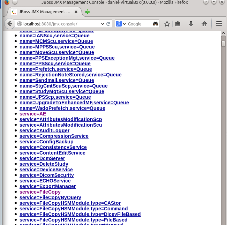Open the service=ConsistencyService link
This screenshot has width=227, height=225.
(x=53, y=147)
